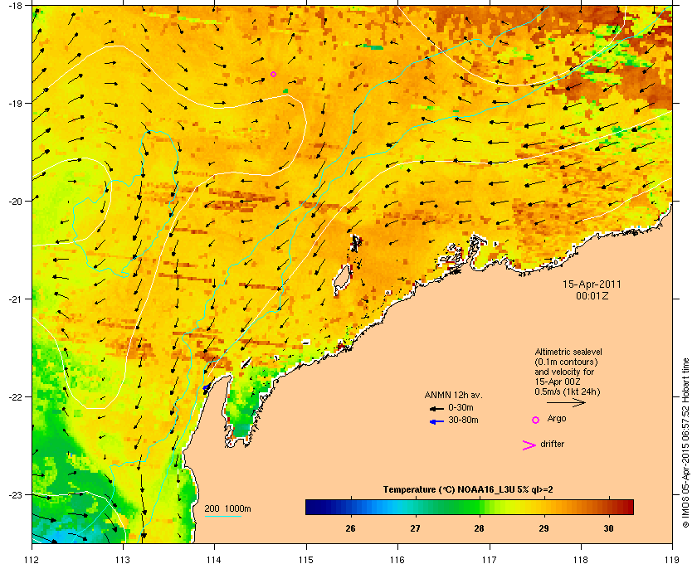Click the longitude axis label 113
The image size is (697, 564).
coord(123,559)
